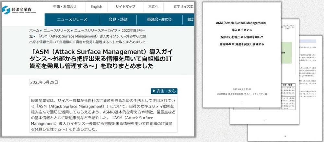Click 文字サイズ変更 option
Viewport: 324px width, 142px height.
pyautogui.click(x=184, y=6)
